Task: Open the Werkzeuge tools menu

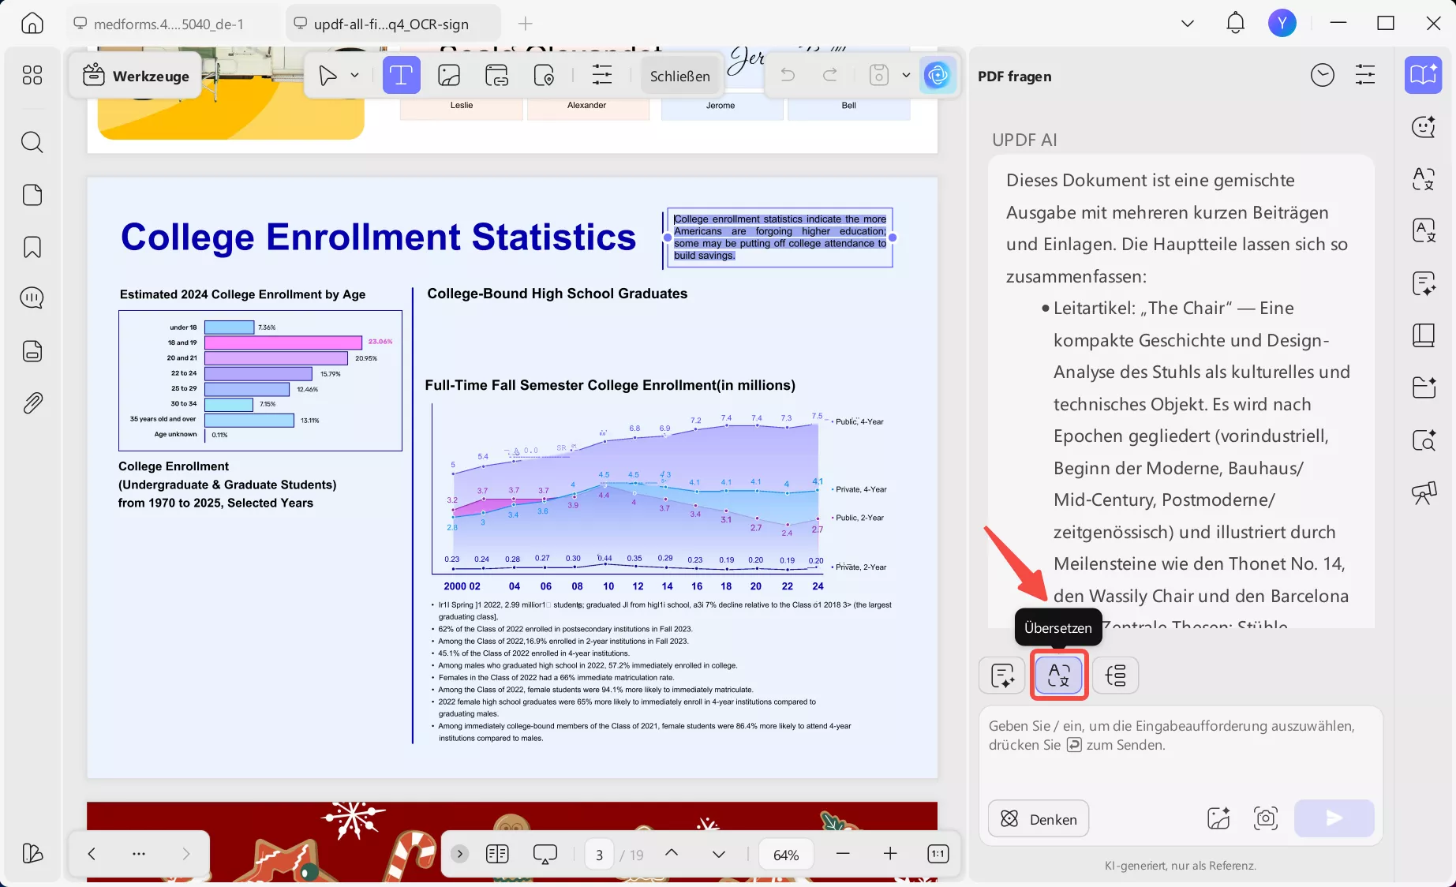Action: coord(136,76)
